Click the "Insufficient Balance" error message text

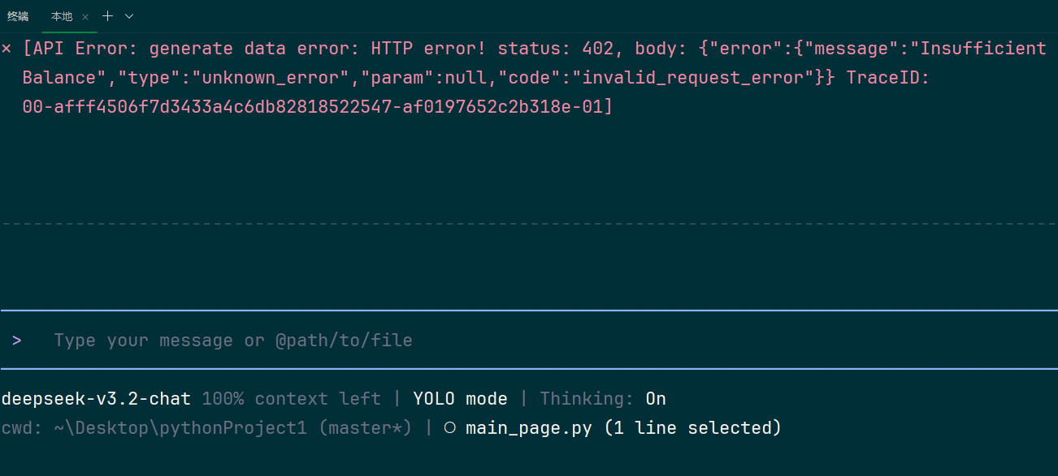coord(978,49)
